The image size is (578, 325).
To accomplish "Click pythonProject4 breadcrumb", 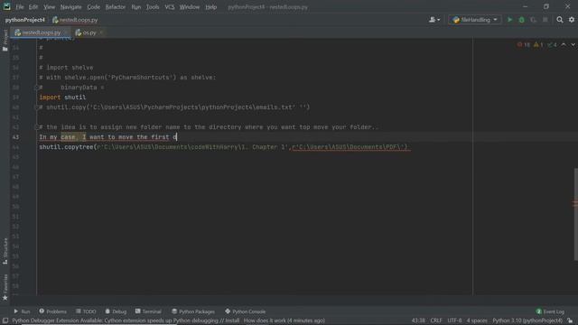I will 24,20.
